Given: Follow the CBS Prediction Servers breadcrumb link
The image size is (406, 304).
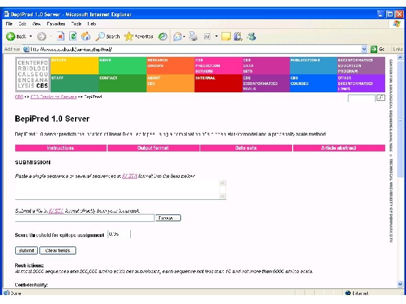Looking at the screenshot, I should (x=54, y=97).
